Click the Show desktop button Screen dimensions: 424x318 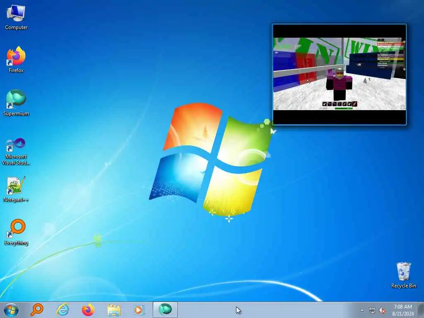(421, 310)
